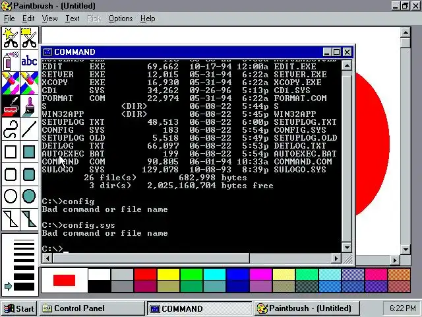Pick the dark gray palette color
The height and width of the screenshot is (317, 422).
123,286
